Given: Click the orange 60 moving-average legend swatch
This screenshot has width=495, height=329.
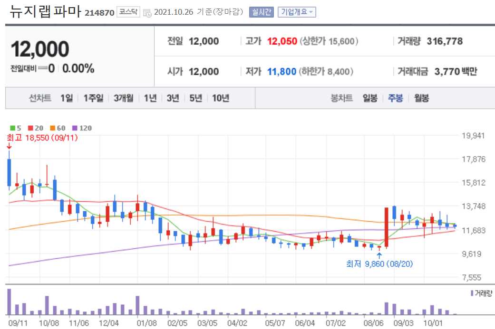Looking at the screenshot, I should 53,128.
